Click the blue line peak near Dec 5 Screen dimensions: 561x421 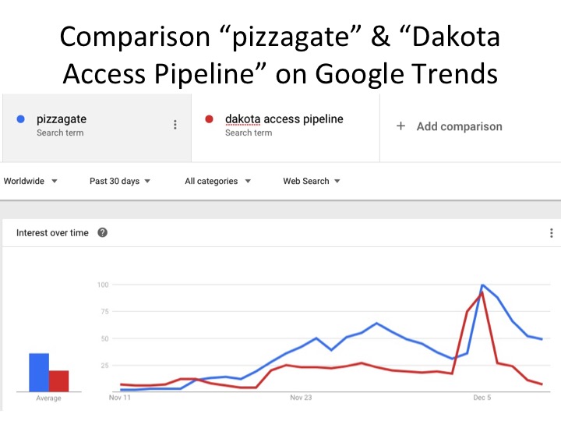[483, 285]
